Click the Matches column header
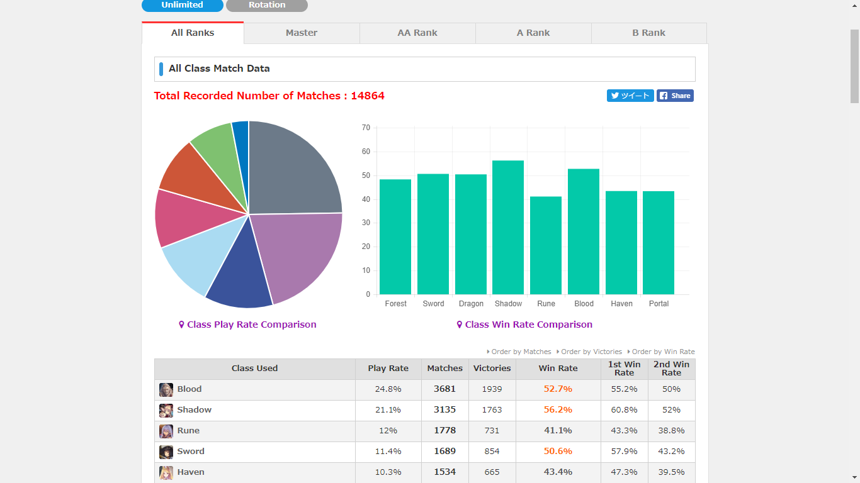Viewport: 860px width, 483px height. click(x=445, y=369)
